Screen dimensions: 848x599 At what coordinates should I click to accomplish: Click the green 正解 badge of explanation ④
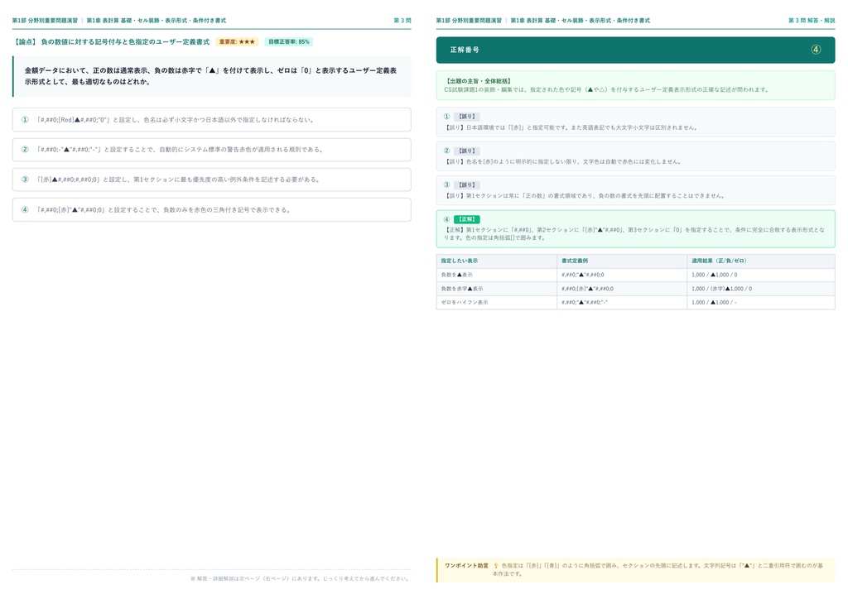pyautogui.click(x=467, y=219)
